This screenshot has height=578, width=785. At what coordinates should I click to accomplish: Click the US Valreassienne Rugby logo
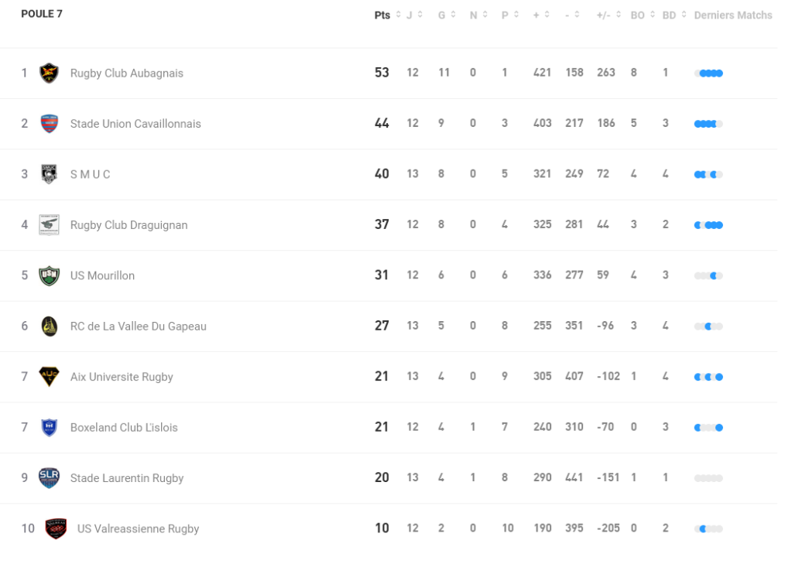[56, 528]
